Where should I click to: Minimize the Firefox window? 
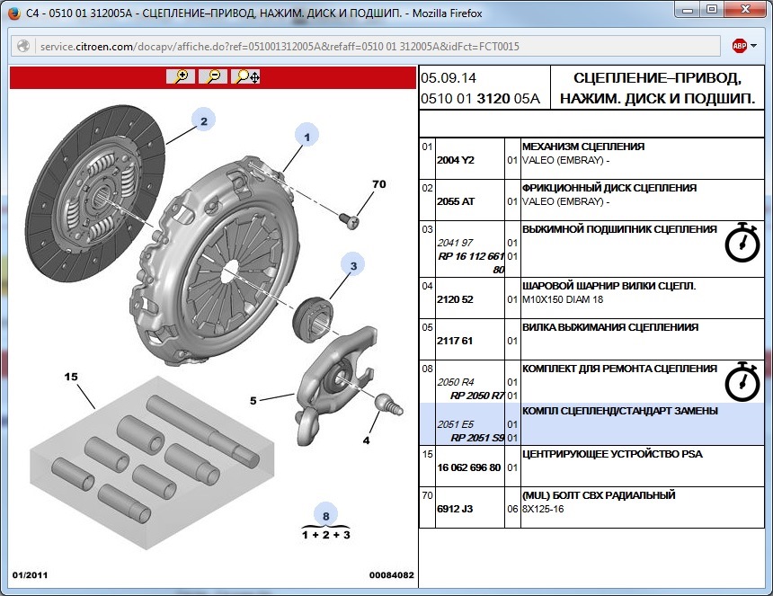pos(689,9)
